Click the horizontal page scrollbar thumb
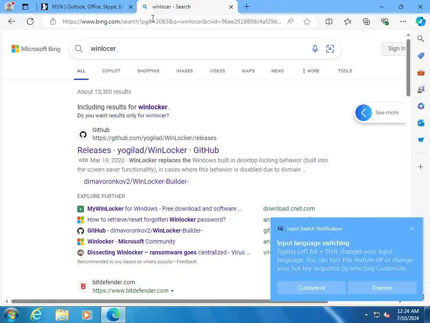Image resolution: width=430 pixels, height=323 pixels. (x=170, y=301)
